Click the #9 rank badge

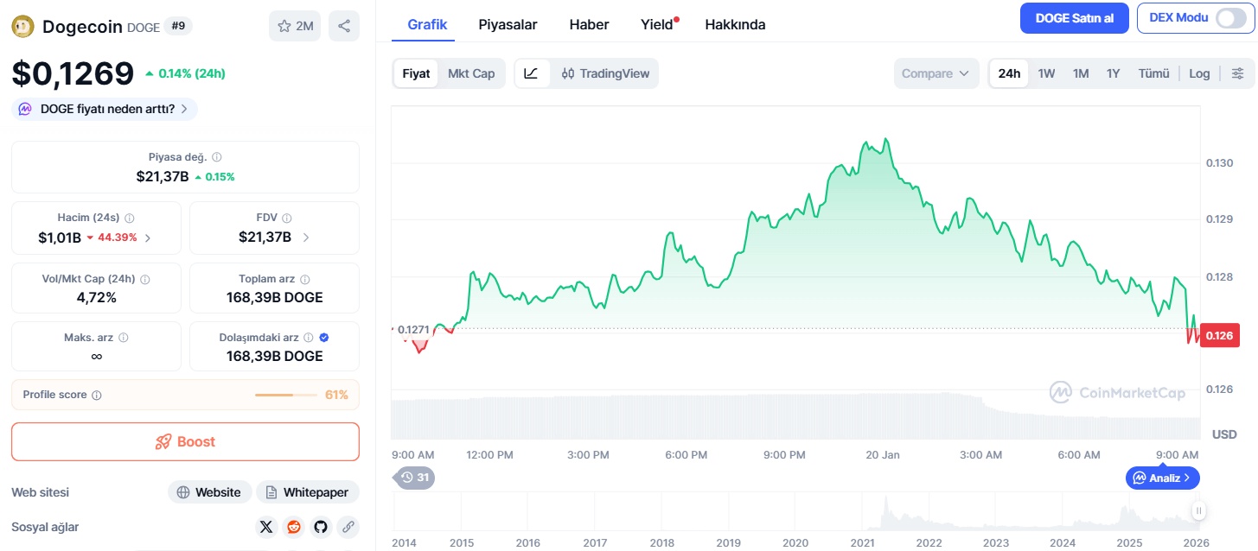tap(178, 26)
